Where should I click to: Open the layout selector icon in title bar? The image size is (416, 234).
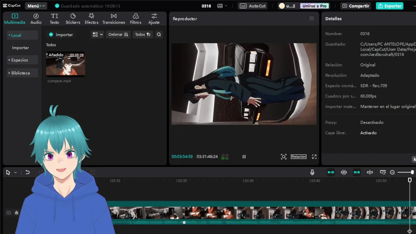pos(220,6)
